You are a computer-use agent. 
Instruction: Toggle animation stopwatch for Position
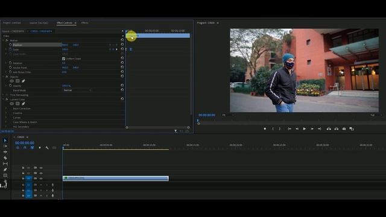pos(10,45)
